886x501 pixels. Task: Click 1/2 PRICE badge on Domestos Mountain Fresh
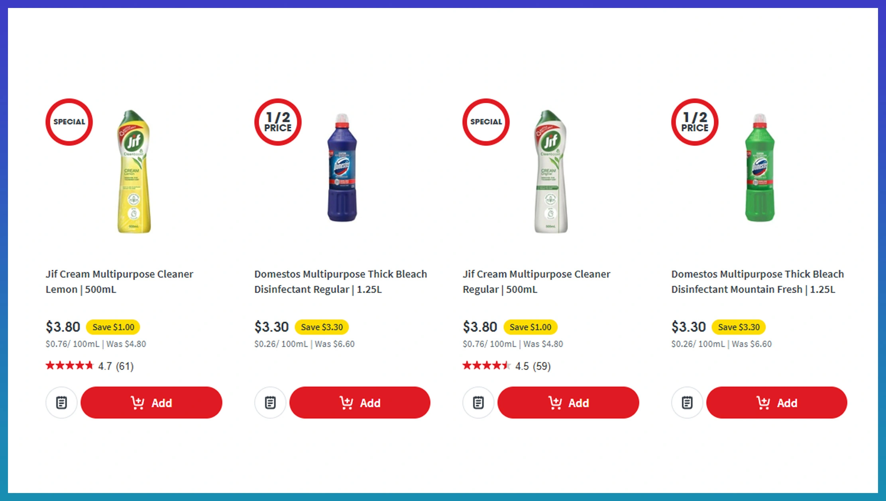pyautogui.click(x=695, y=122)
